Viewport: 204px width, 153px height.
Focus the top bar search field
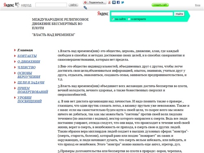[51, 5]
